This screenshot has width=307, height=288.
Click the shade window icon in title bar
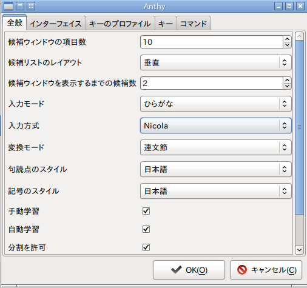(x=20, y=6)
